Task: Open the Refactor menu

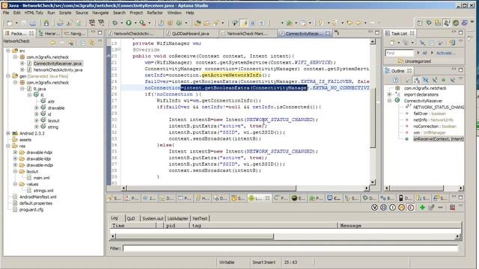Action: click(155, 13)
